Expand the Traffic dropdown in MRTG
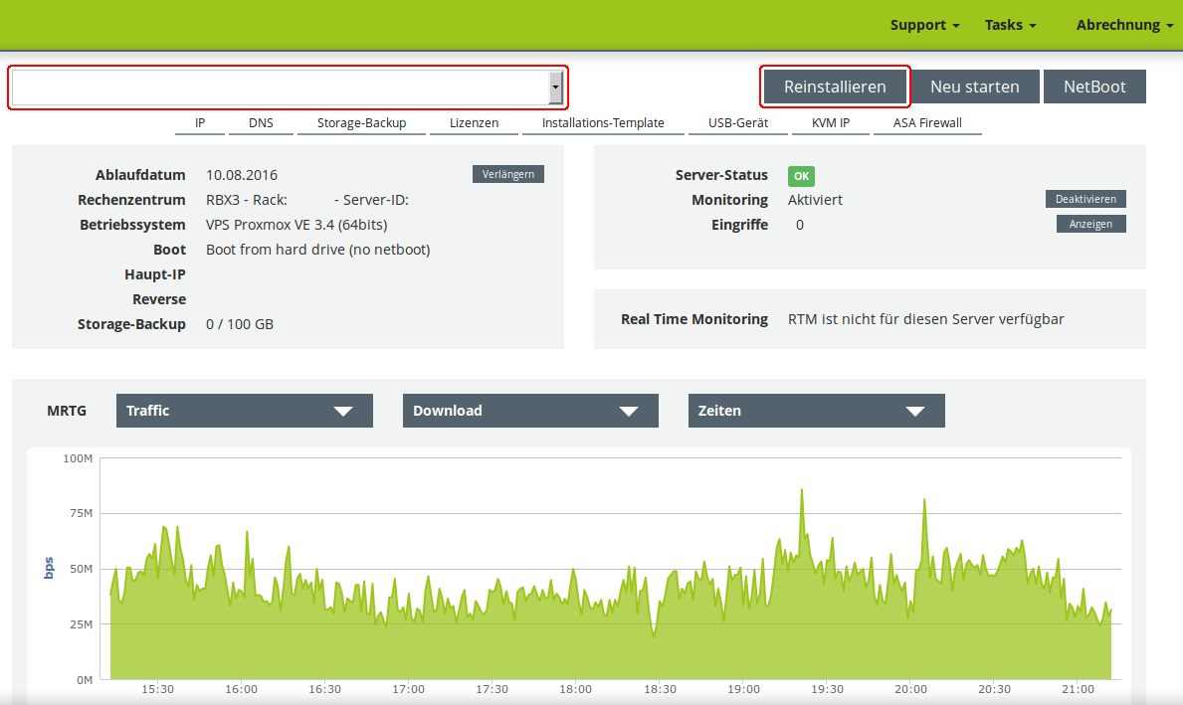The image size is (1183, 705). tap(245, 411)
